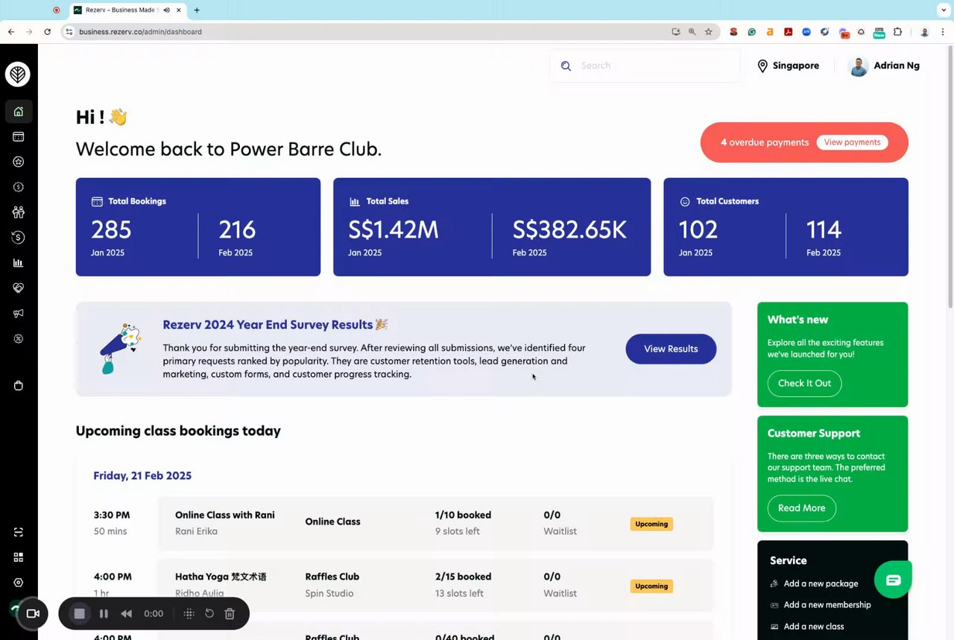Viewport: 954px width, 640px height.
Task: Open the shopping bag sidebar icon
Action: (19, 385)
